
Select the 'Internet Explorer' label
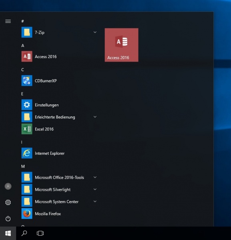tap(50, 153)
